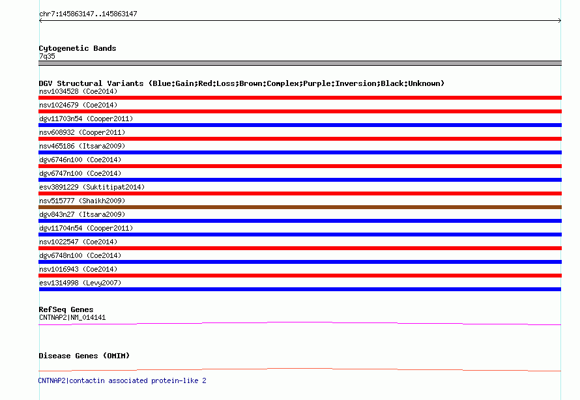Click the Cytogenetic Bands track heading

pyautogui.click(x=78, y=48)
